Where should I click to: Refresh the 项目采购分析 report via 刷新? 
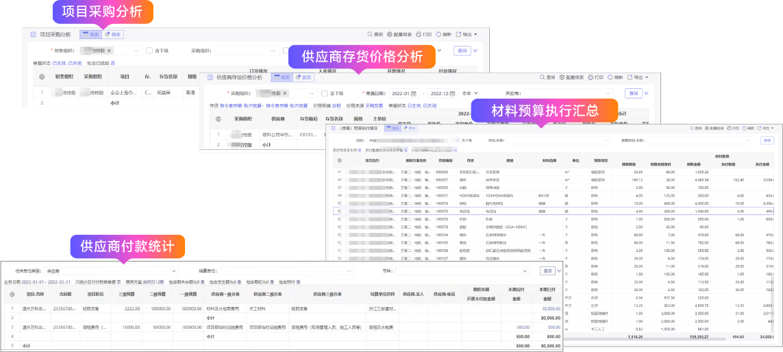point(438,34)
